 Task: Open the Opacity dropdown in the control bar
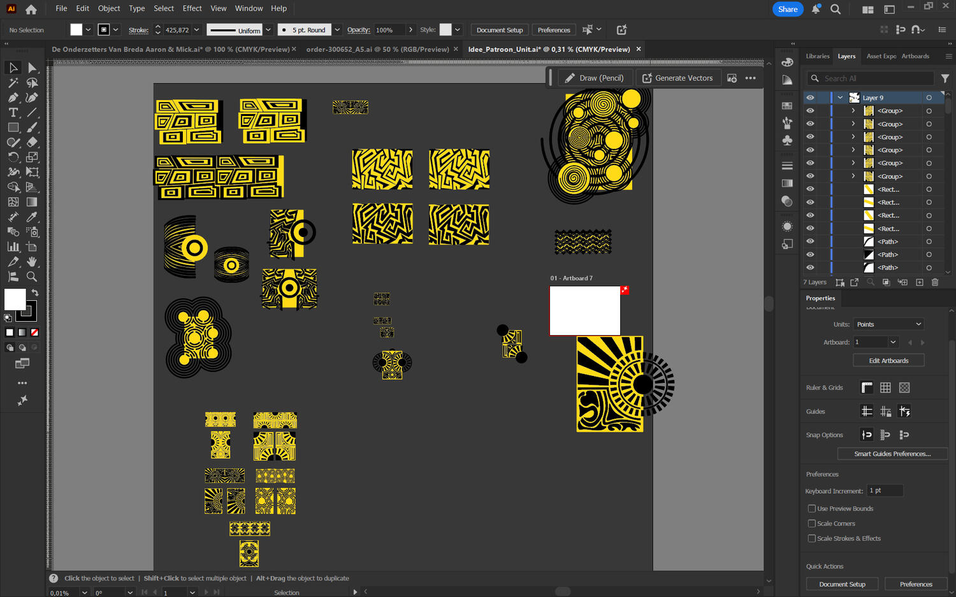412,29
